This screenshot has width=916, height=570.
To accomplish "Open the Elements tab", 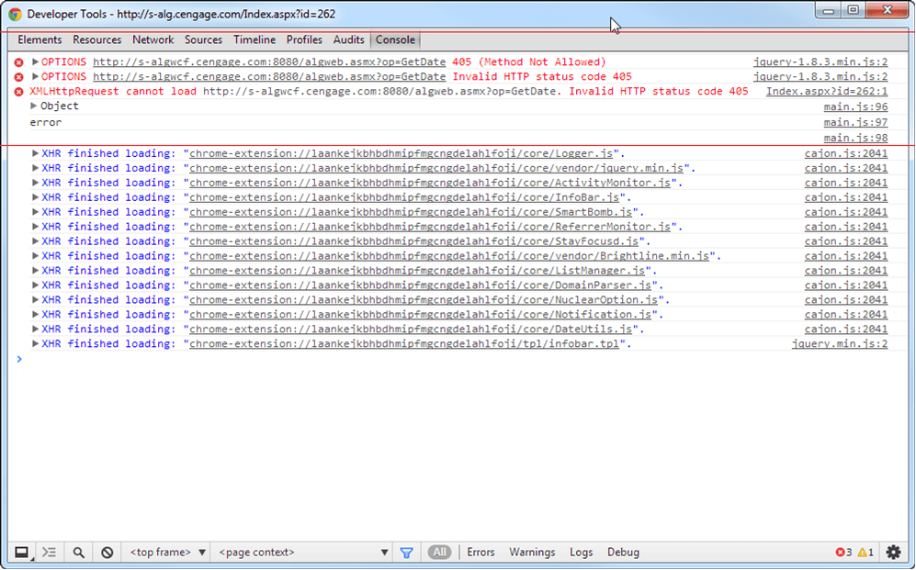I will [40, 39].
